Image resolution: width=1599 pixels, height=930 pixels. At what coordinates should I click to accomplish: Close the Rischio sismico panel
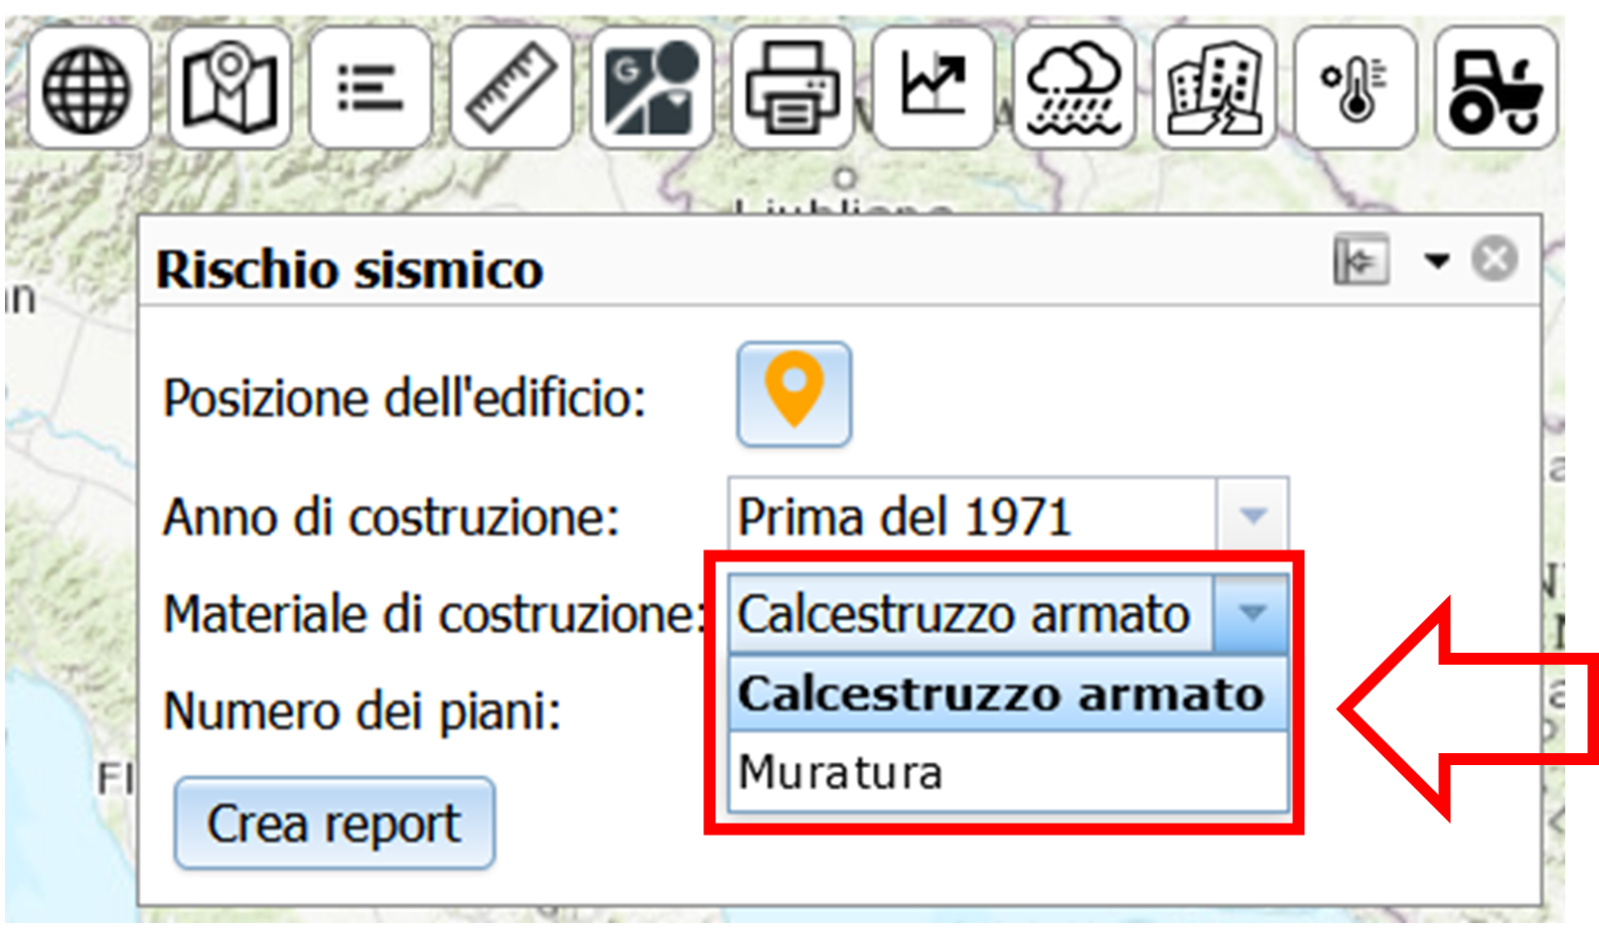pyautogui.click(x=1495, y=260)
